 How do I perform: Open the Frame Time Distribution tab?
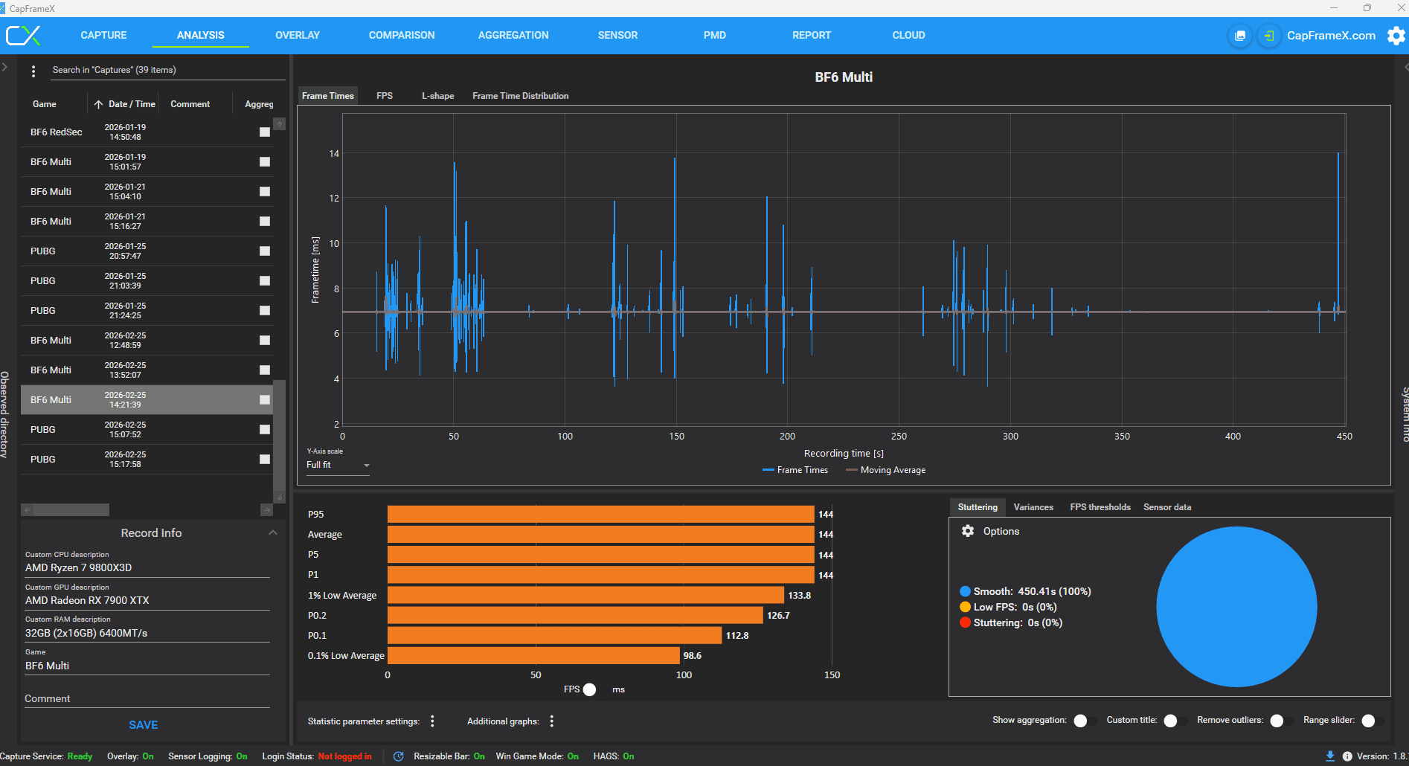520,96
